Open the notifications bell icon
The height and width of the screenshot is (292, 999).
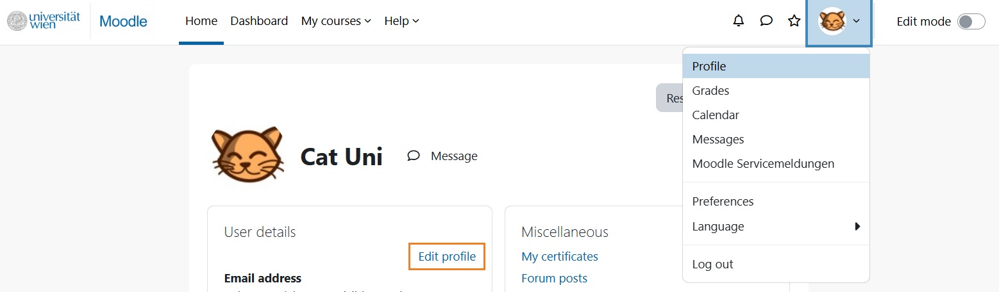pyautogui.click(x=739, y=21)
